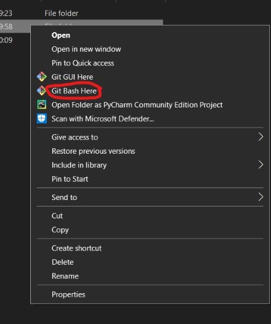
Task: Click the Microsoft Defender shield icon
Action: 42,119
